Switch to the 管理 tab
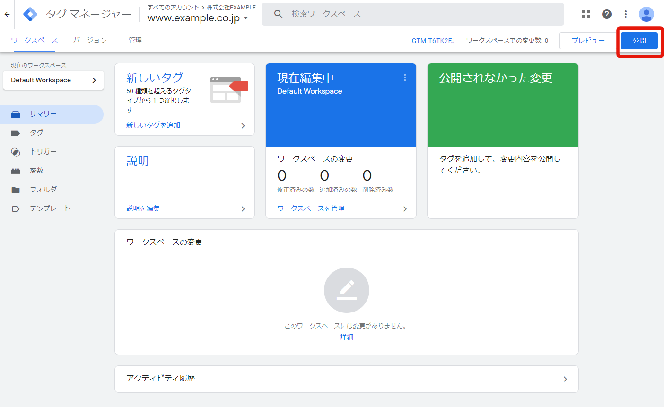This screenshot has height=407, width=664. 135,40
